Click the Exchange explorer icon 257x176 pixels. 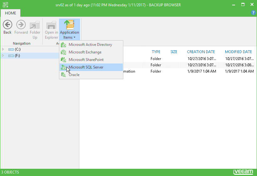(63, 52)
